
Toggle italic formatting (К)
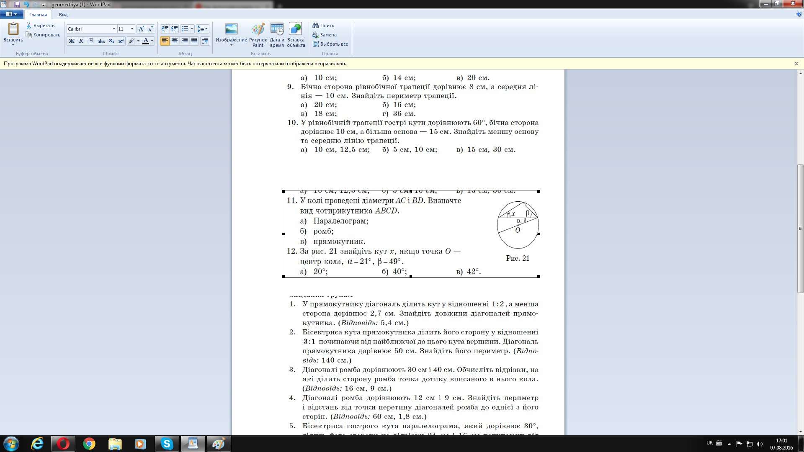(81, 41)
